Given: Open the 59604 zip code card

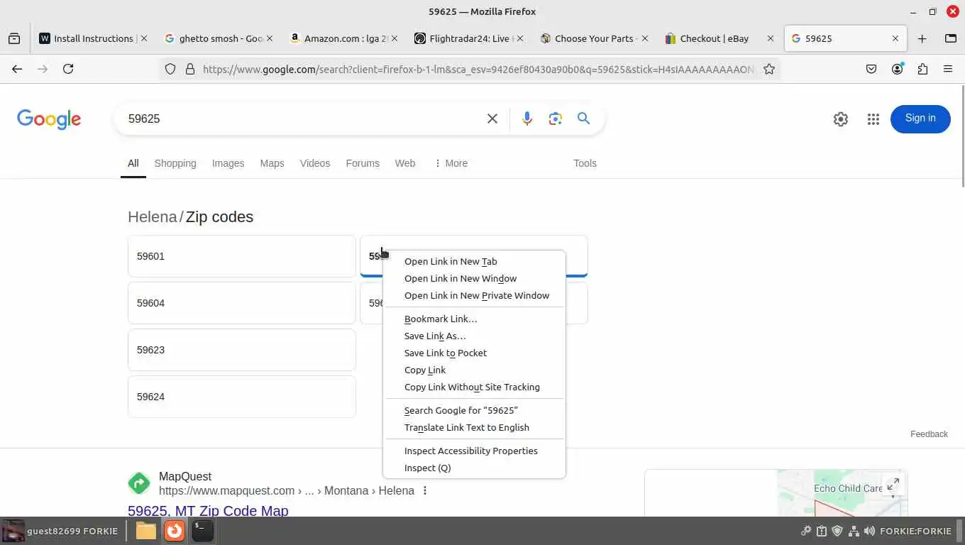Looking at the screenshot, I should click(x=242, y=303).
